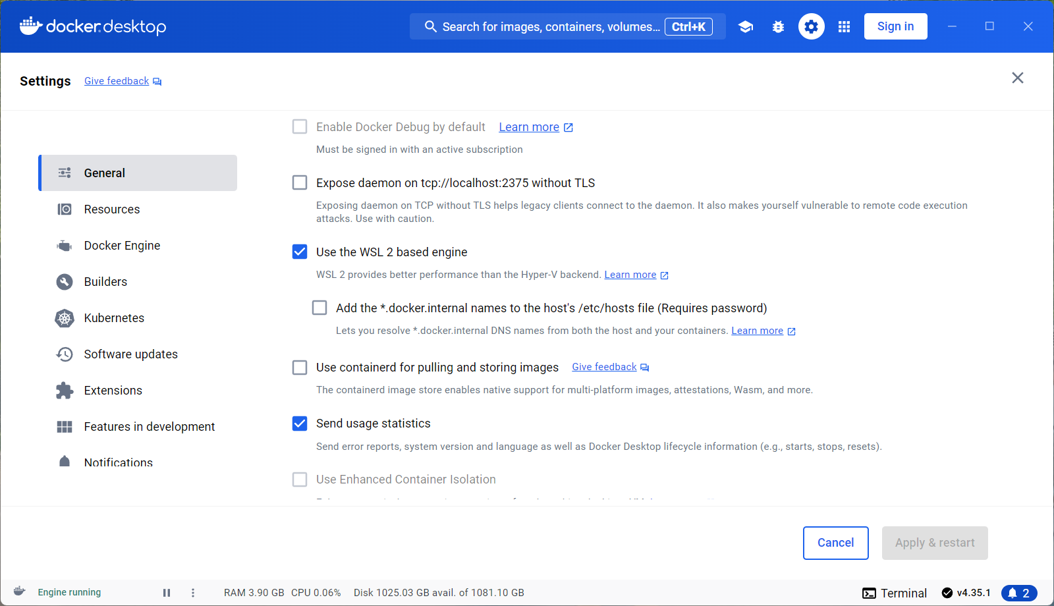
Task: Click the search images, containers, volumes field
Action: (568, 26)
